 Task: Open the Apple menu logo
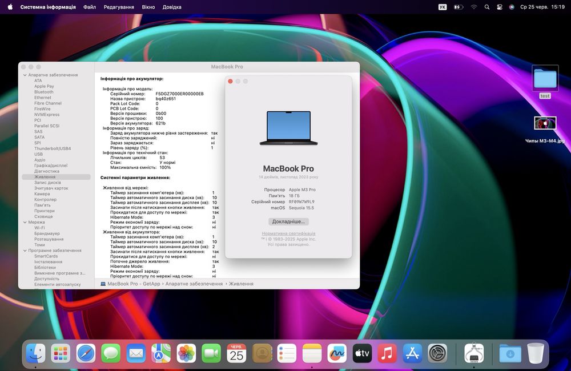(10, 7)
